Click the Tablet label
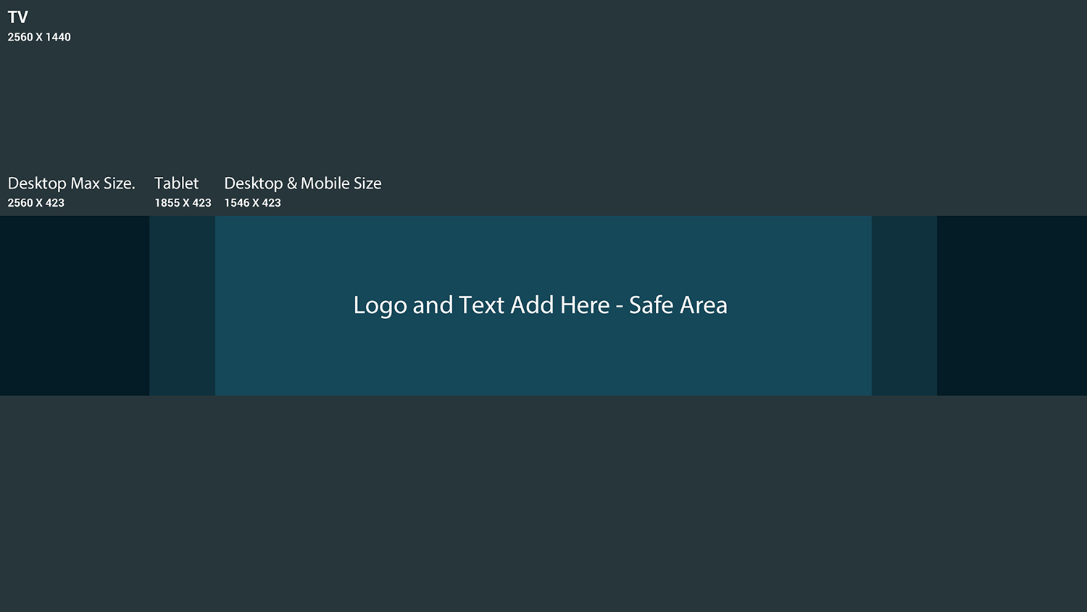Image resolution: width=1087 pixels, height=612 pixels. point(176,183)
